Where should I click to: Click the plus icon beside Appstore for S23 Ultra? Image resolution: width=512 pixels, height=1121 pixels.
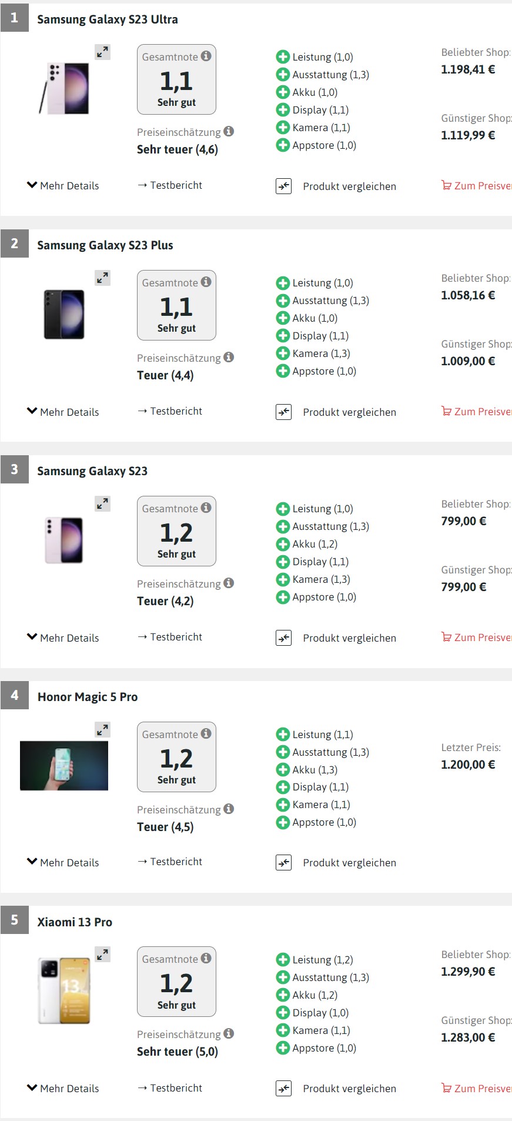coord(282,145)
